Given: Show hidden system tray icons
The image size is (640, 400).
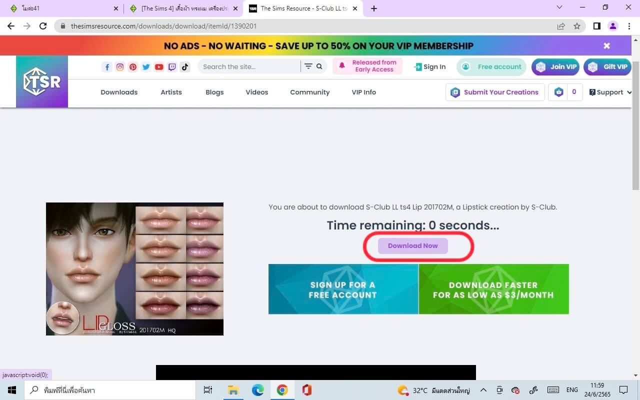Looking at the screenshot, I should click(x=483, y=390).
